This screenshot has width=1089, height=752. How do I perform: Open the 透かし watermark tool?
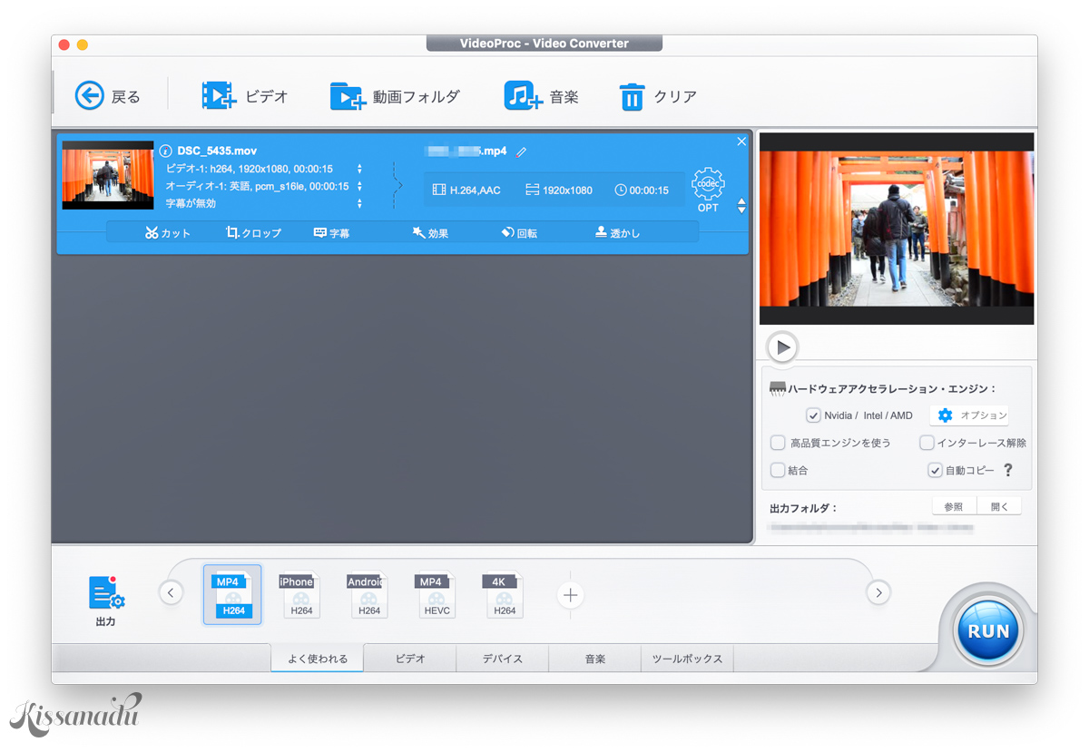pyautogui.click(x=617, y=232)
